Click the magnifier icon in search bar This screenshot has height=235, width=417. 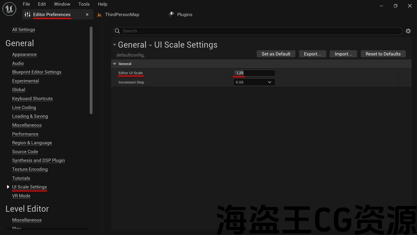118,31
